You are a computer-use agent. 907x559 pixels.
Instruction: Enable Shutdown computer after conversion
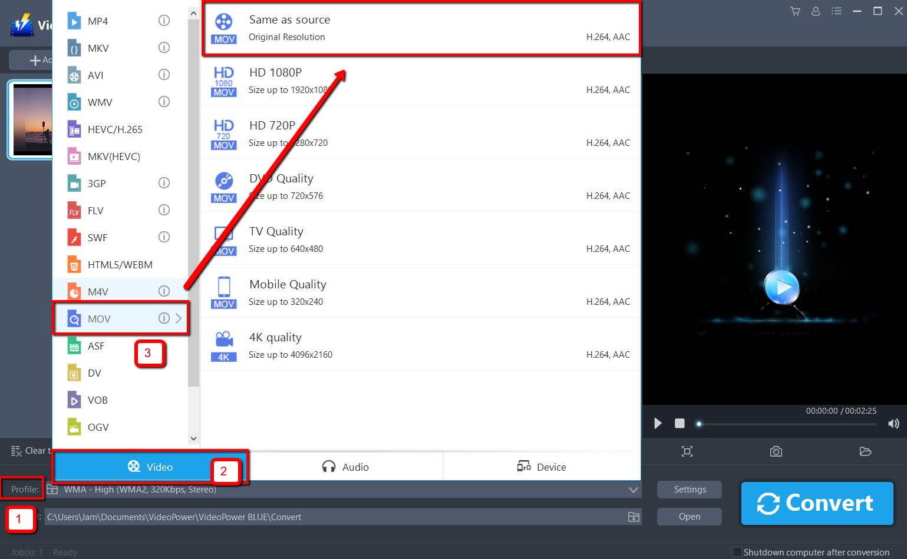(736, 552)
